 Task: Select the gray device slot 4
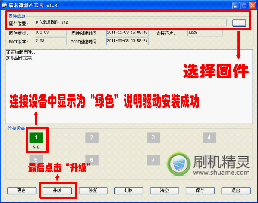tap(209, 138)
